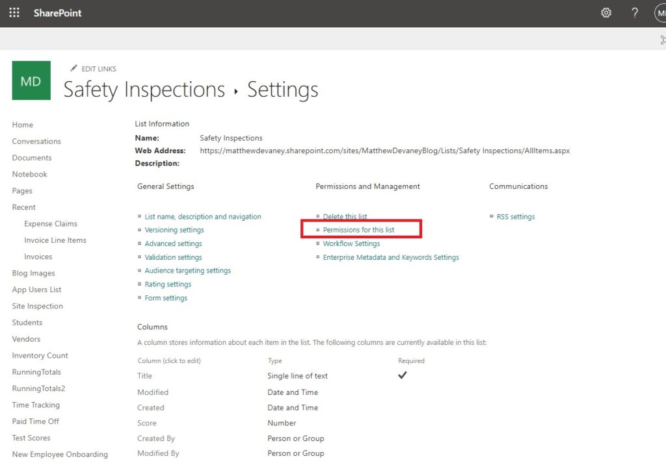Click the MD site logo tile

31,81
